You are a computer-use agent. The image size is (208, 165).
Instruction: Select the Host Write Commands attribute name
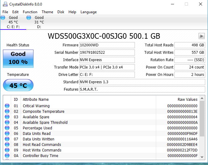click(x=42, y=150)
